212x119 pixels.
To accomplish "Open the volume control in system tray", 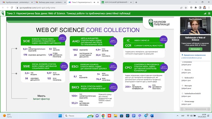I will point(191,116).
